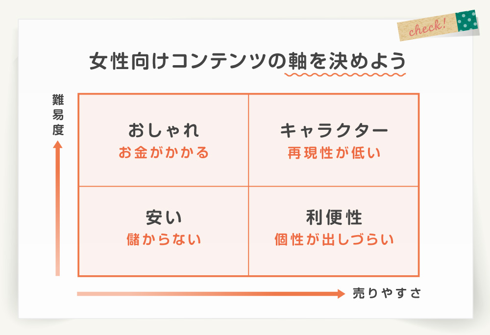Click the check! tape sticker
The height and width of the screenshot is (335, 490).
(x=438, y=25)
